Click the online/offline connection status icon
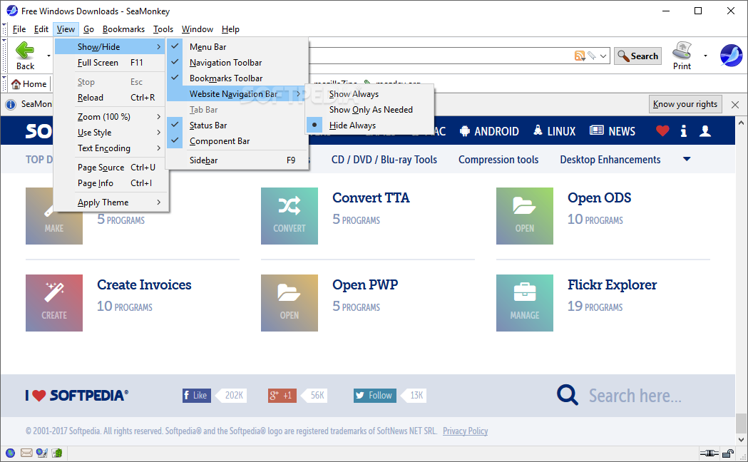The height and width of the screenshot is (462, 748). [x=709, y=453]
